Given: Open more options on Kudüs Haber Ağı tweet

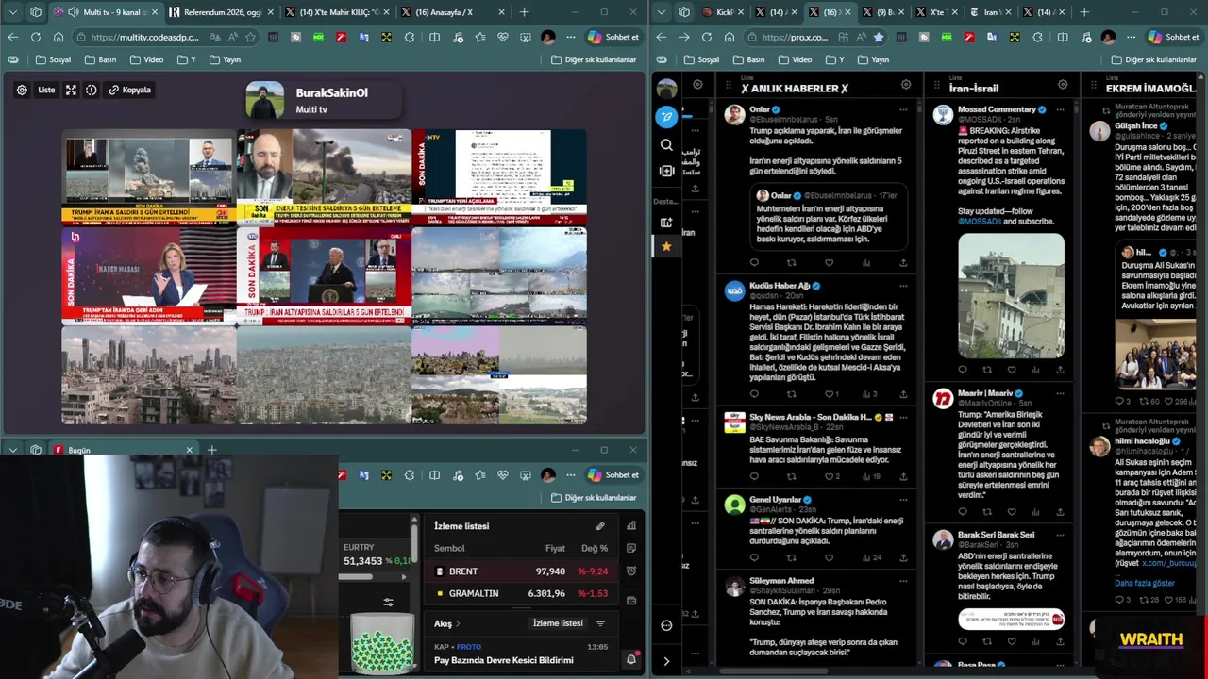Looking at the screenshot, I should [x=903, y=286].
